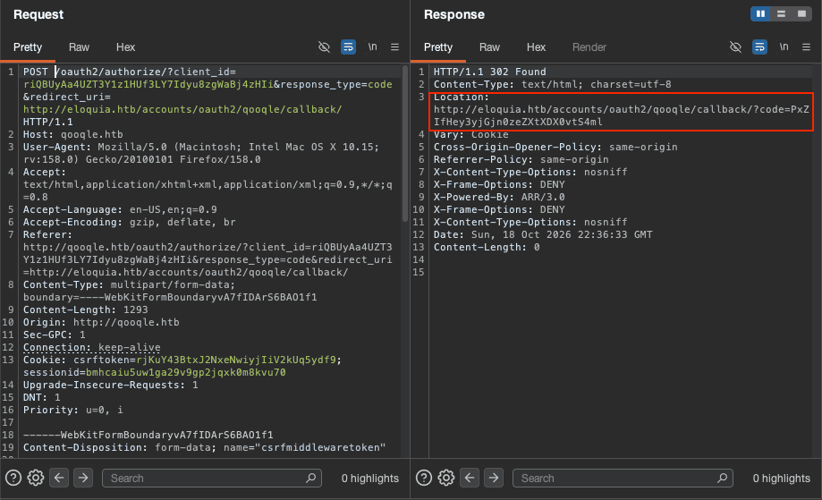
Task: Click Upgrade-Insecure-Requests: 1 line
Action: click(111, 386)
